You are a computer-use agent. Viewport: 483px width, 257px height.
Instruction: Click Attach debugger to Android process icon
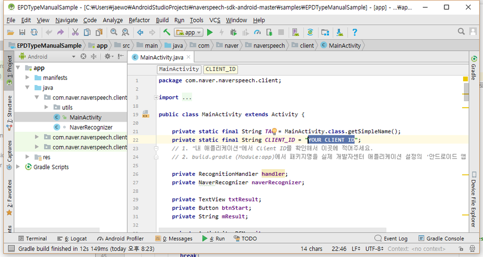click(269, 32)
